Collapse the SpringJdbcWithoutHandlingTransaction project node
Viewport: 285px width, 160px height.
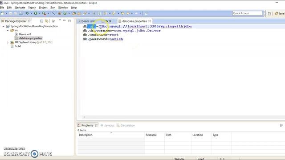tap(4, 26)
